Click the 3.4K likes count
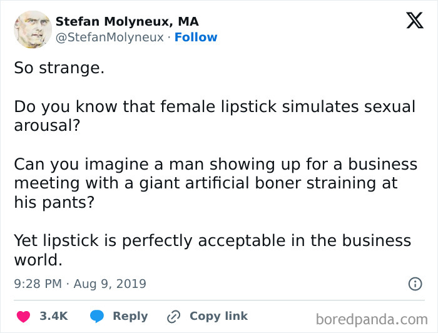Screen dimensions: 438x333 [x=53, y=317]
